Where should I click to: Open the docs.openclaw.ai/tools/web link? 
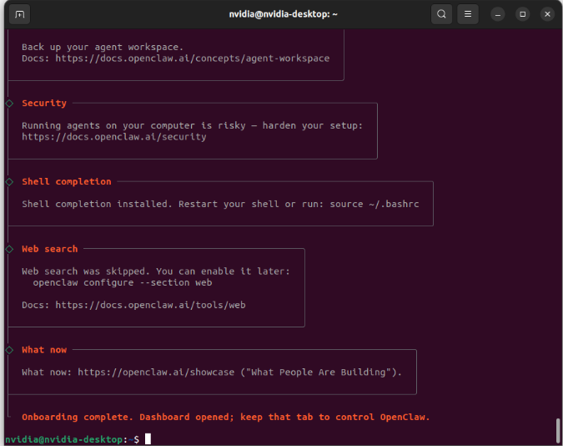pos(150,305)
